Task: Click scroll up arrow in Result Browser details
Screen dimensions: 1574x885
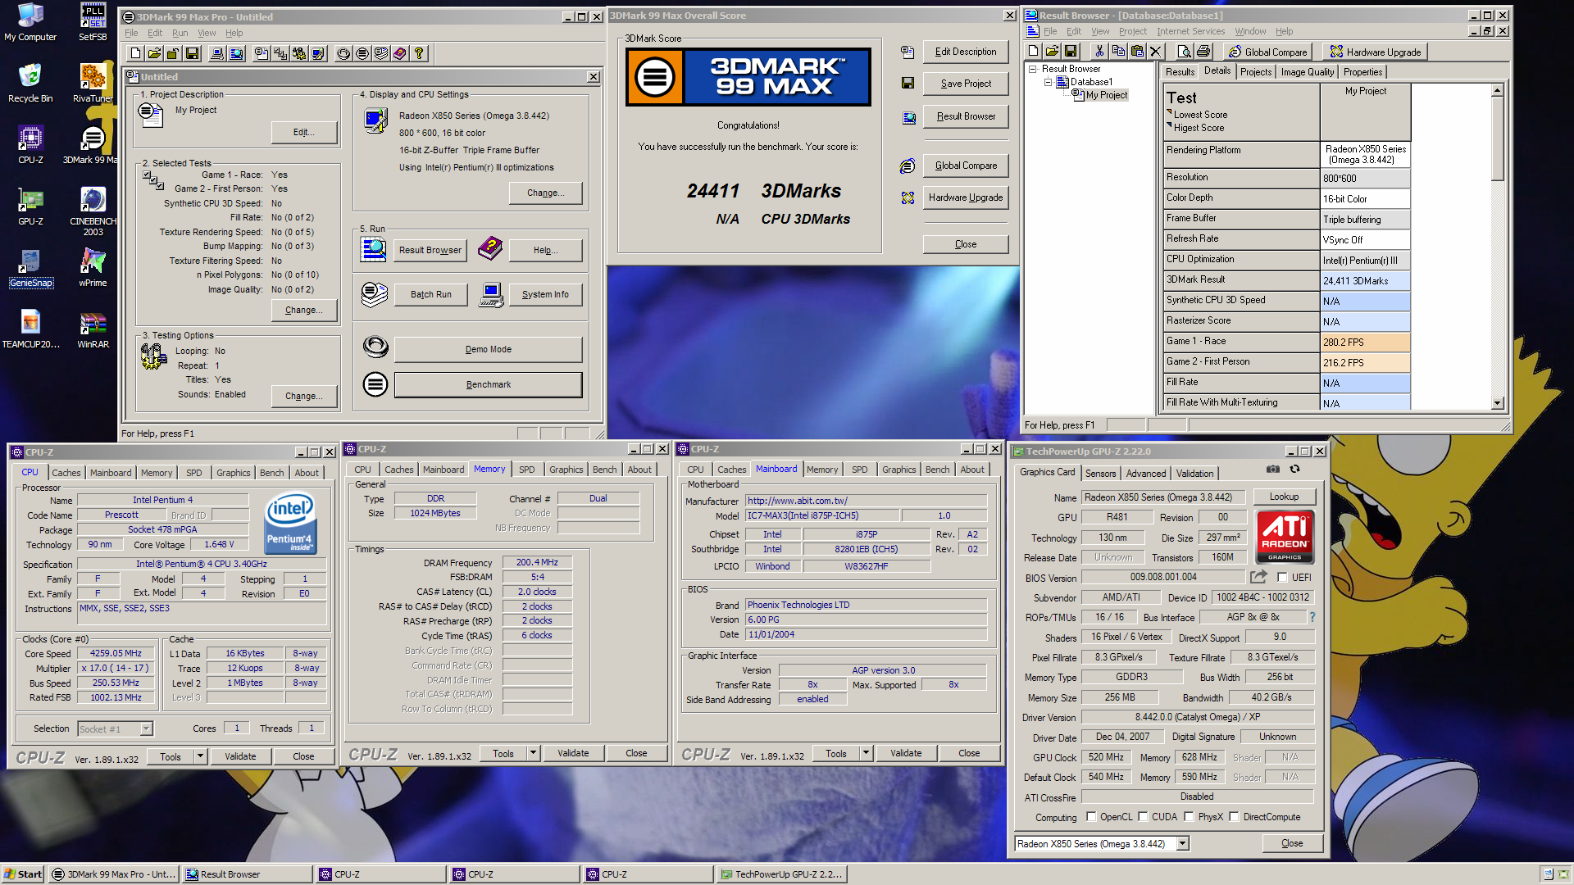Action: tap(1498, 90)
